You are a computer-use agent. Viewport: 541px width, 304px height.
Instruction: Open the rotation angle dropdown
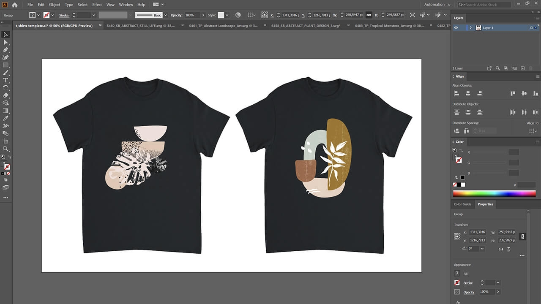[x=482, y=249]
